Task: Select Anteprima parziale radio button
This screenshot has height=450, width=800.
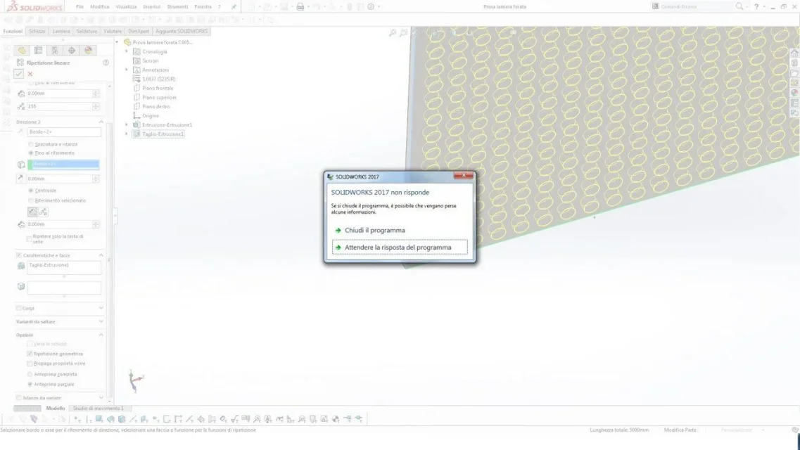Action: tap(30, 385)
